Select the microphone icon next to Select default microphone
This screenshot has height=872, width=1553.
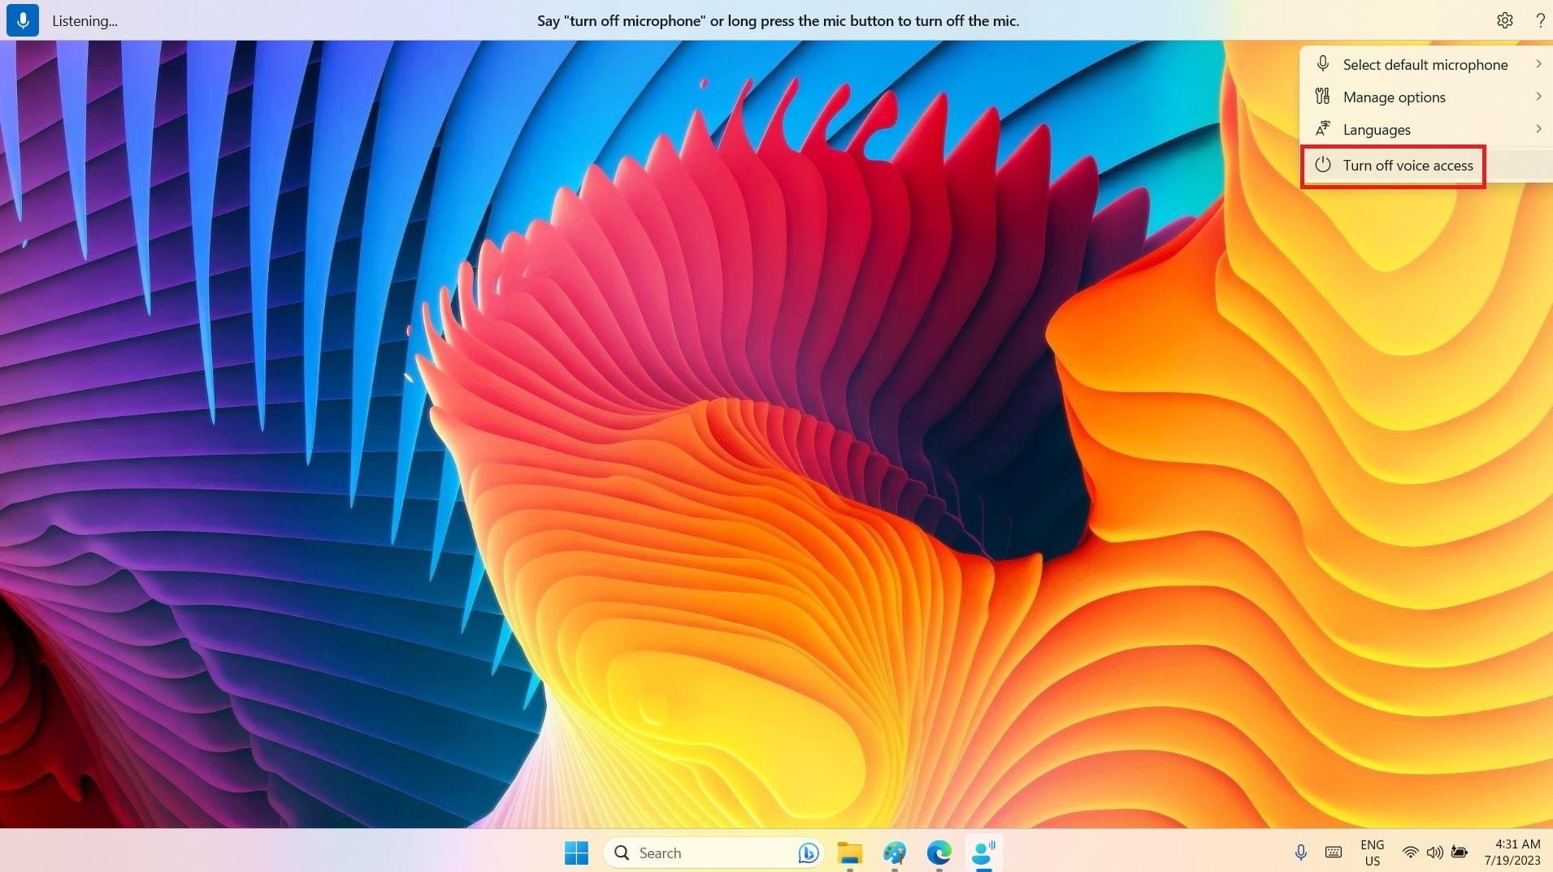[x=1323, y=64]
